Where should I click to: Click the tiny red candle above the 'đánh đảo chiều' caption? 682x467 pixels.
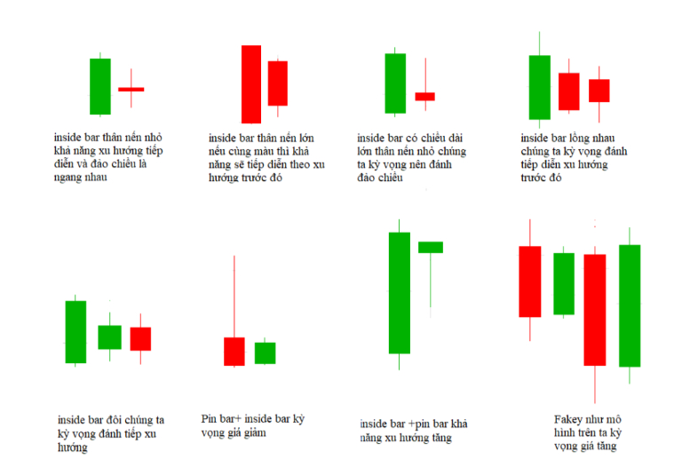click(425, 96)
